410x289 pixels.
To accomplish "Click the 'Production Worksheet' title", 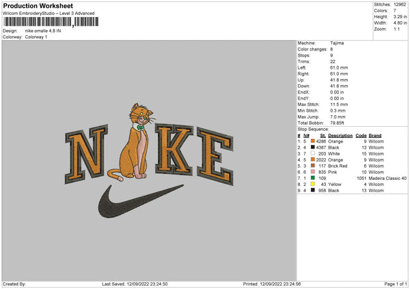I will (38, 5).
